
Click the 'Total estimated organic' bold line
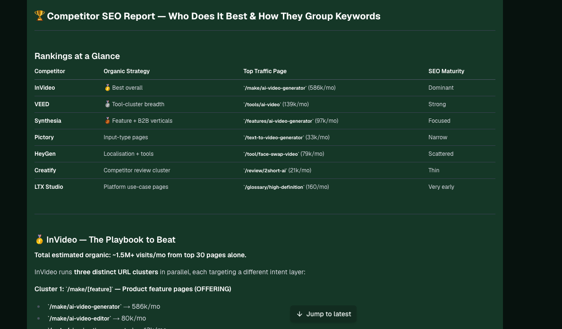tap(140, 255)
